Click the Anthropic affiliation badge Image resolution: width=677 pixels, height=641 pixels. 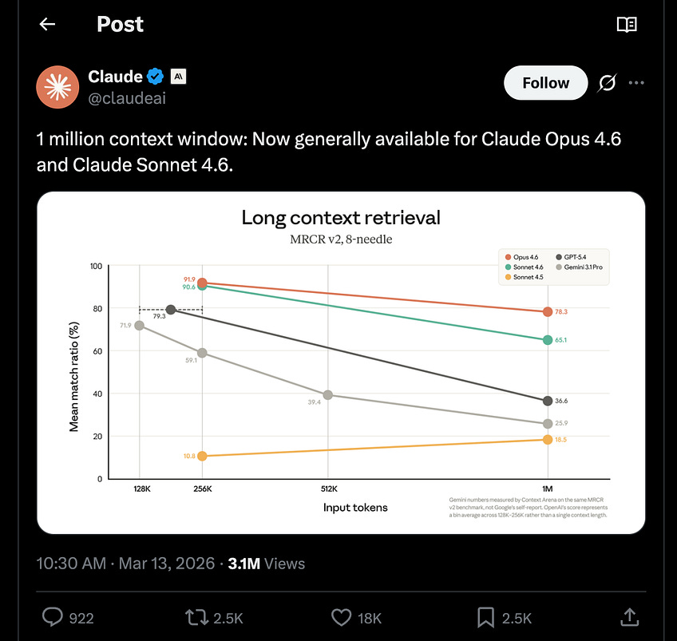pos(179,77)
